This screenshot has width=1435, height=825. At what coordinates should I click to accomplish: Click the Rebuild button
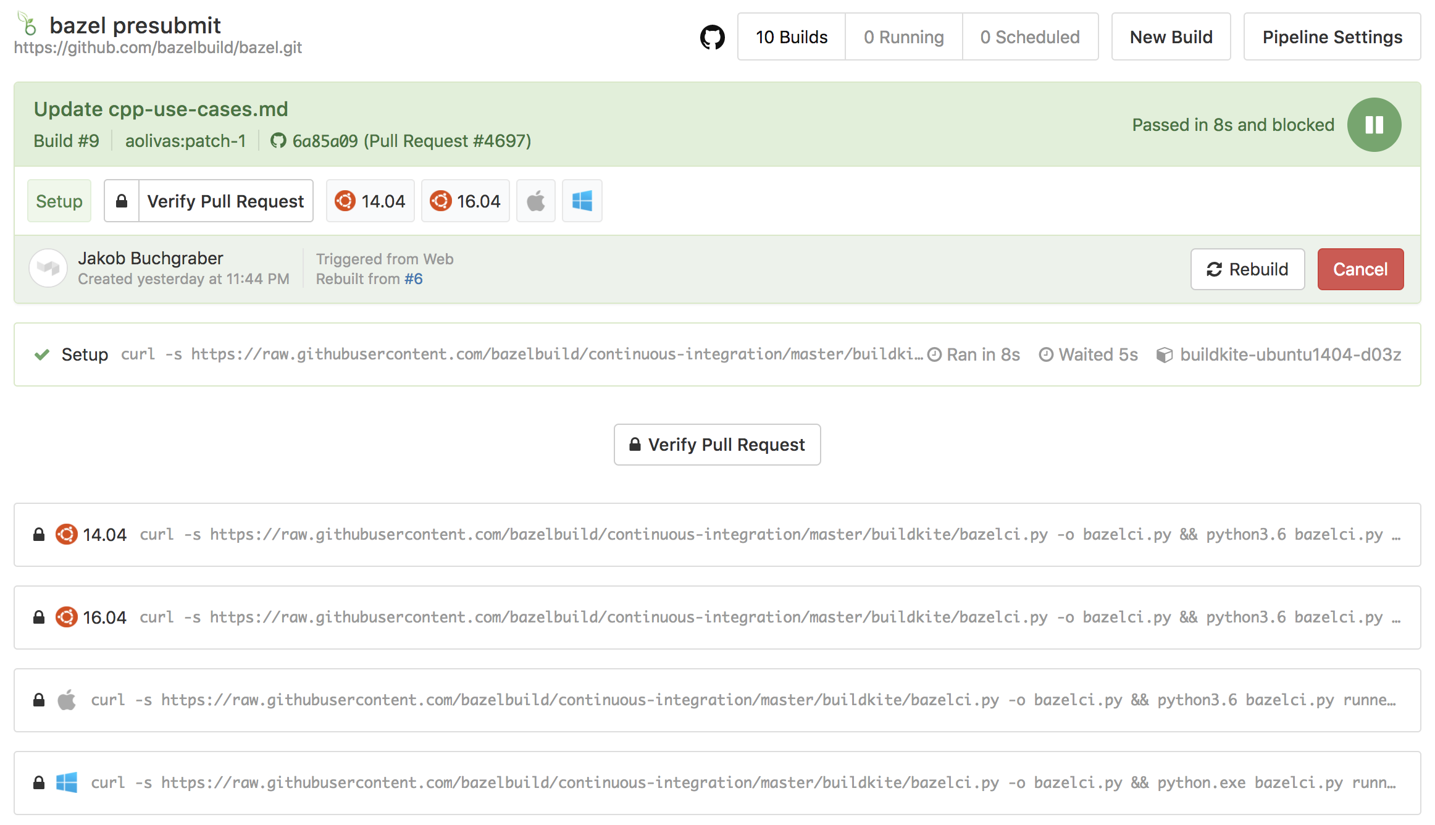1247,269
